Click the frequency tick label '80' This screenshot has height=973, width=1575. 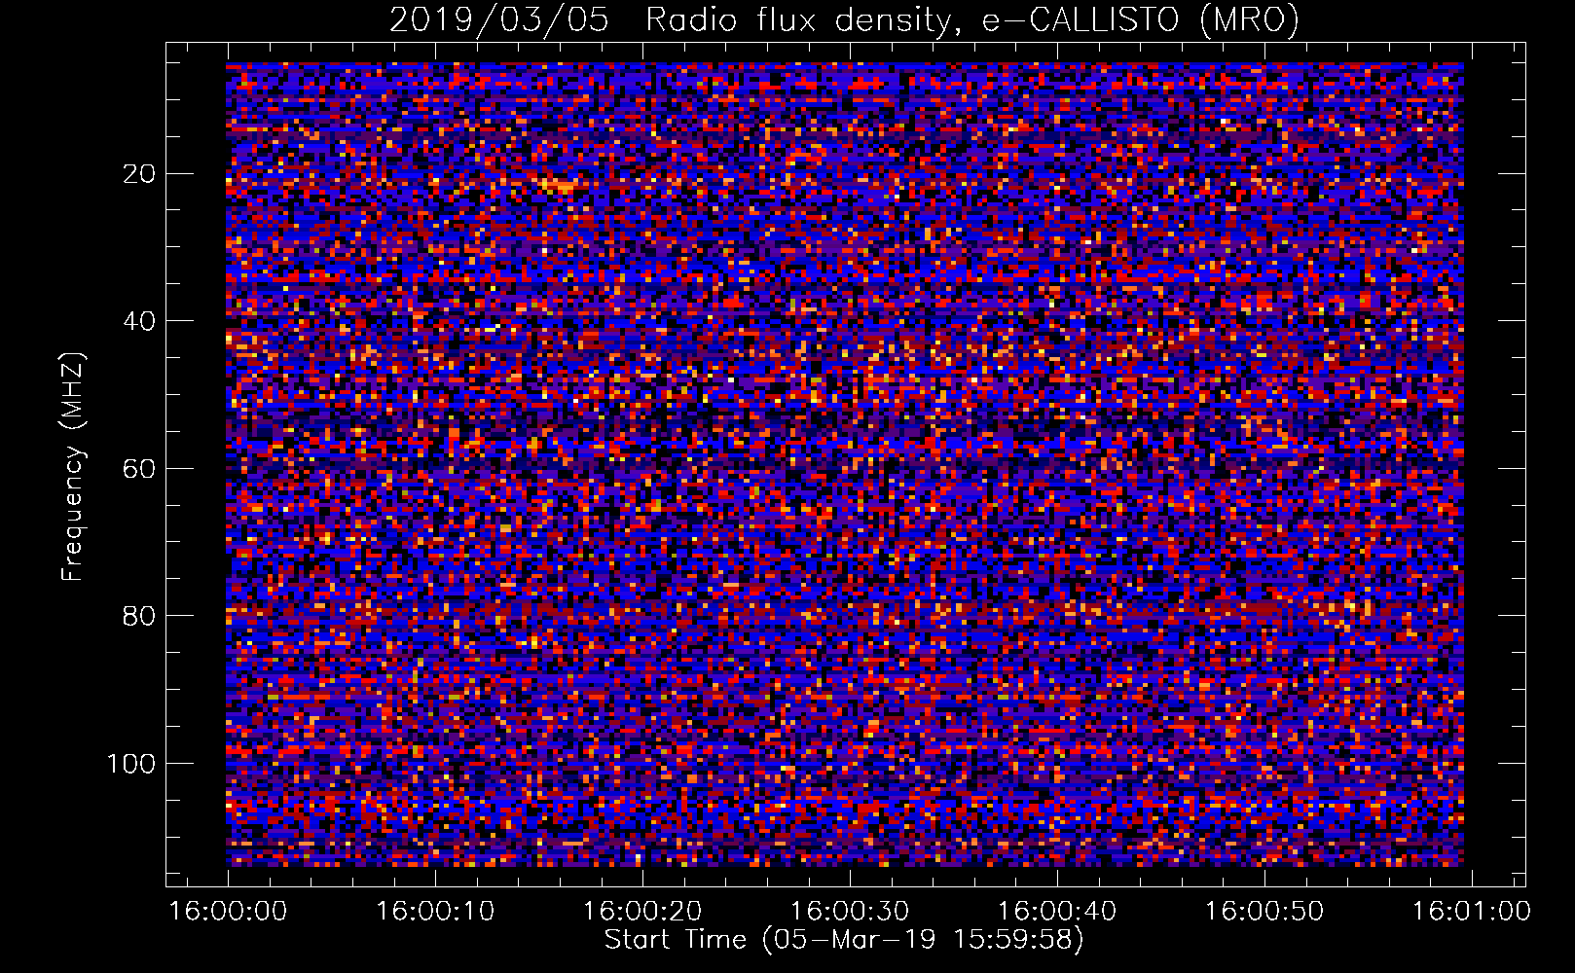tap(140, 616)
